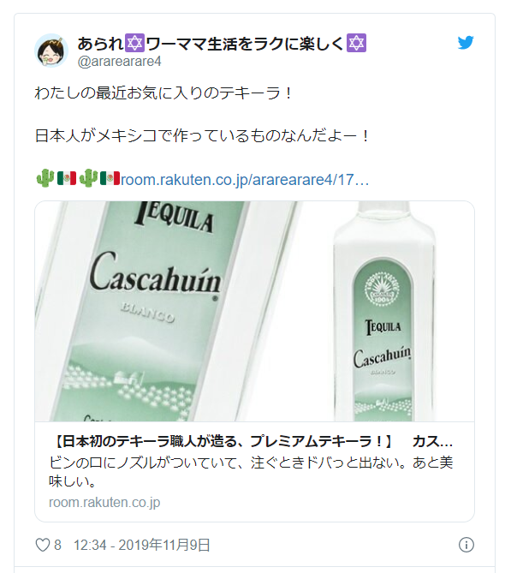
Task: Click card description ビンの口にノズル text
Action: click(x=251, y=472)
